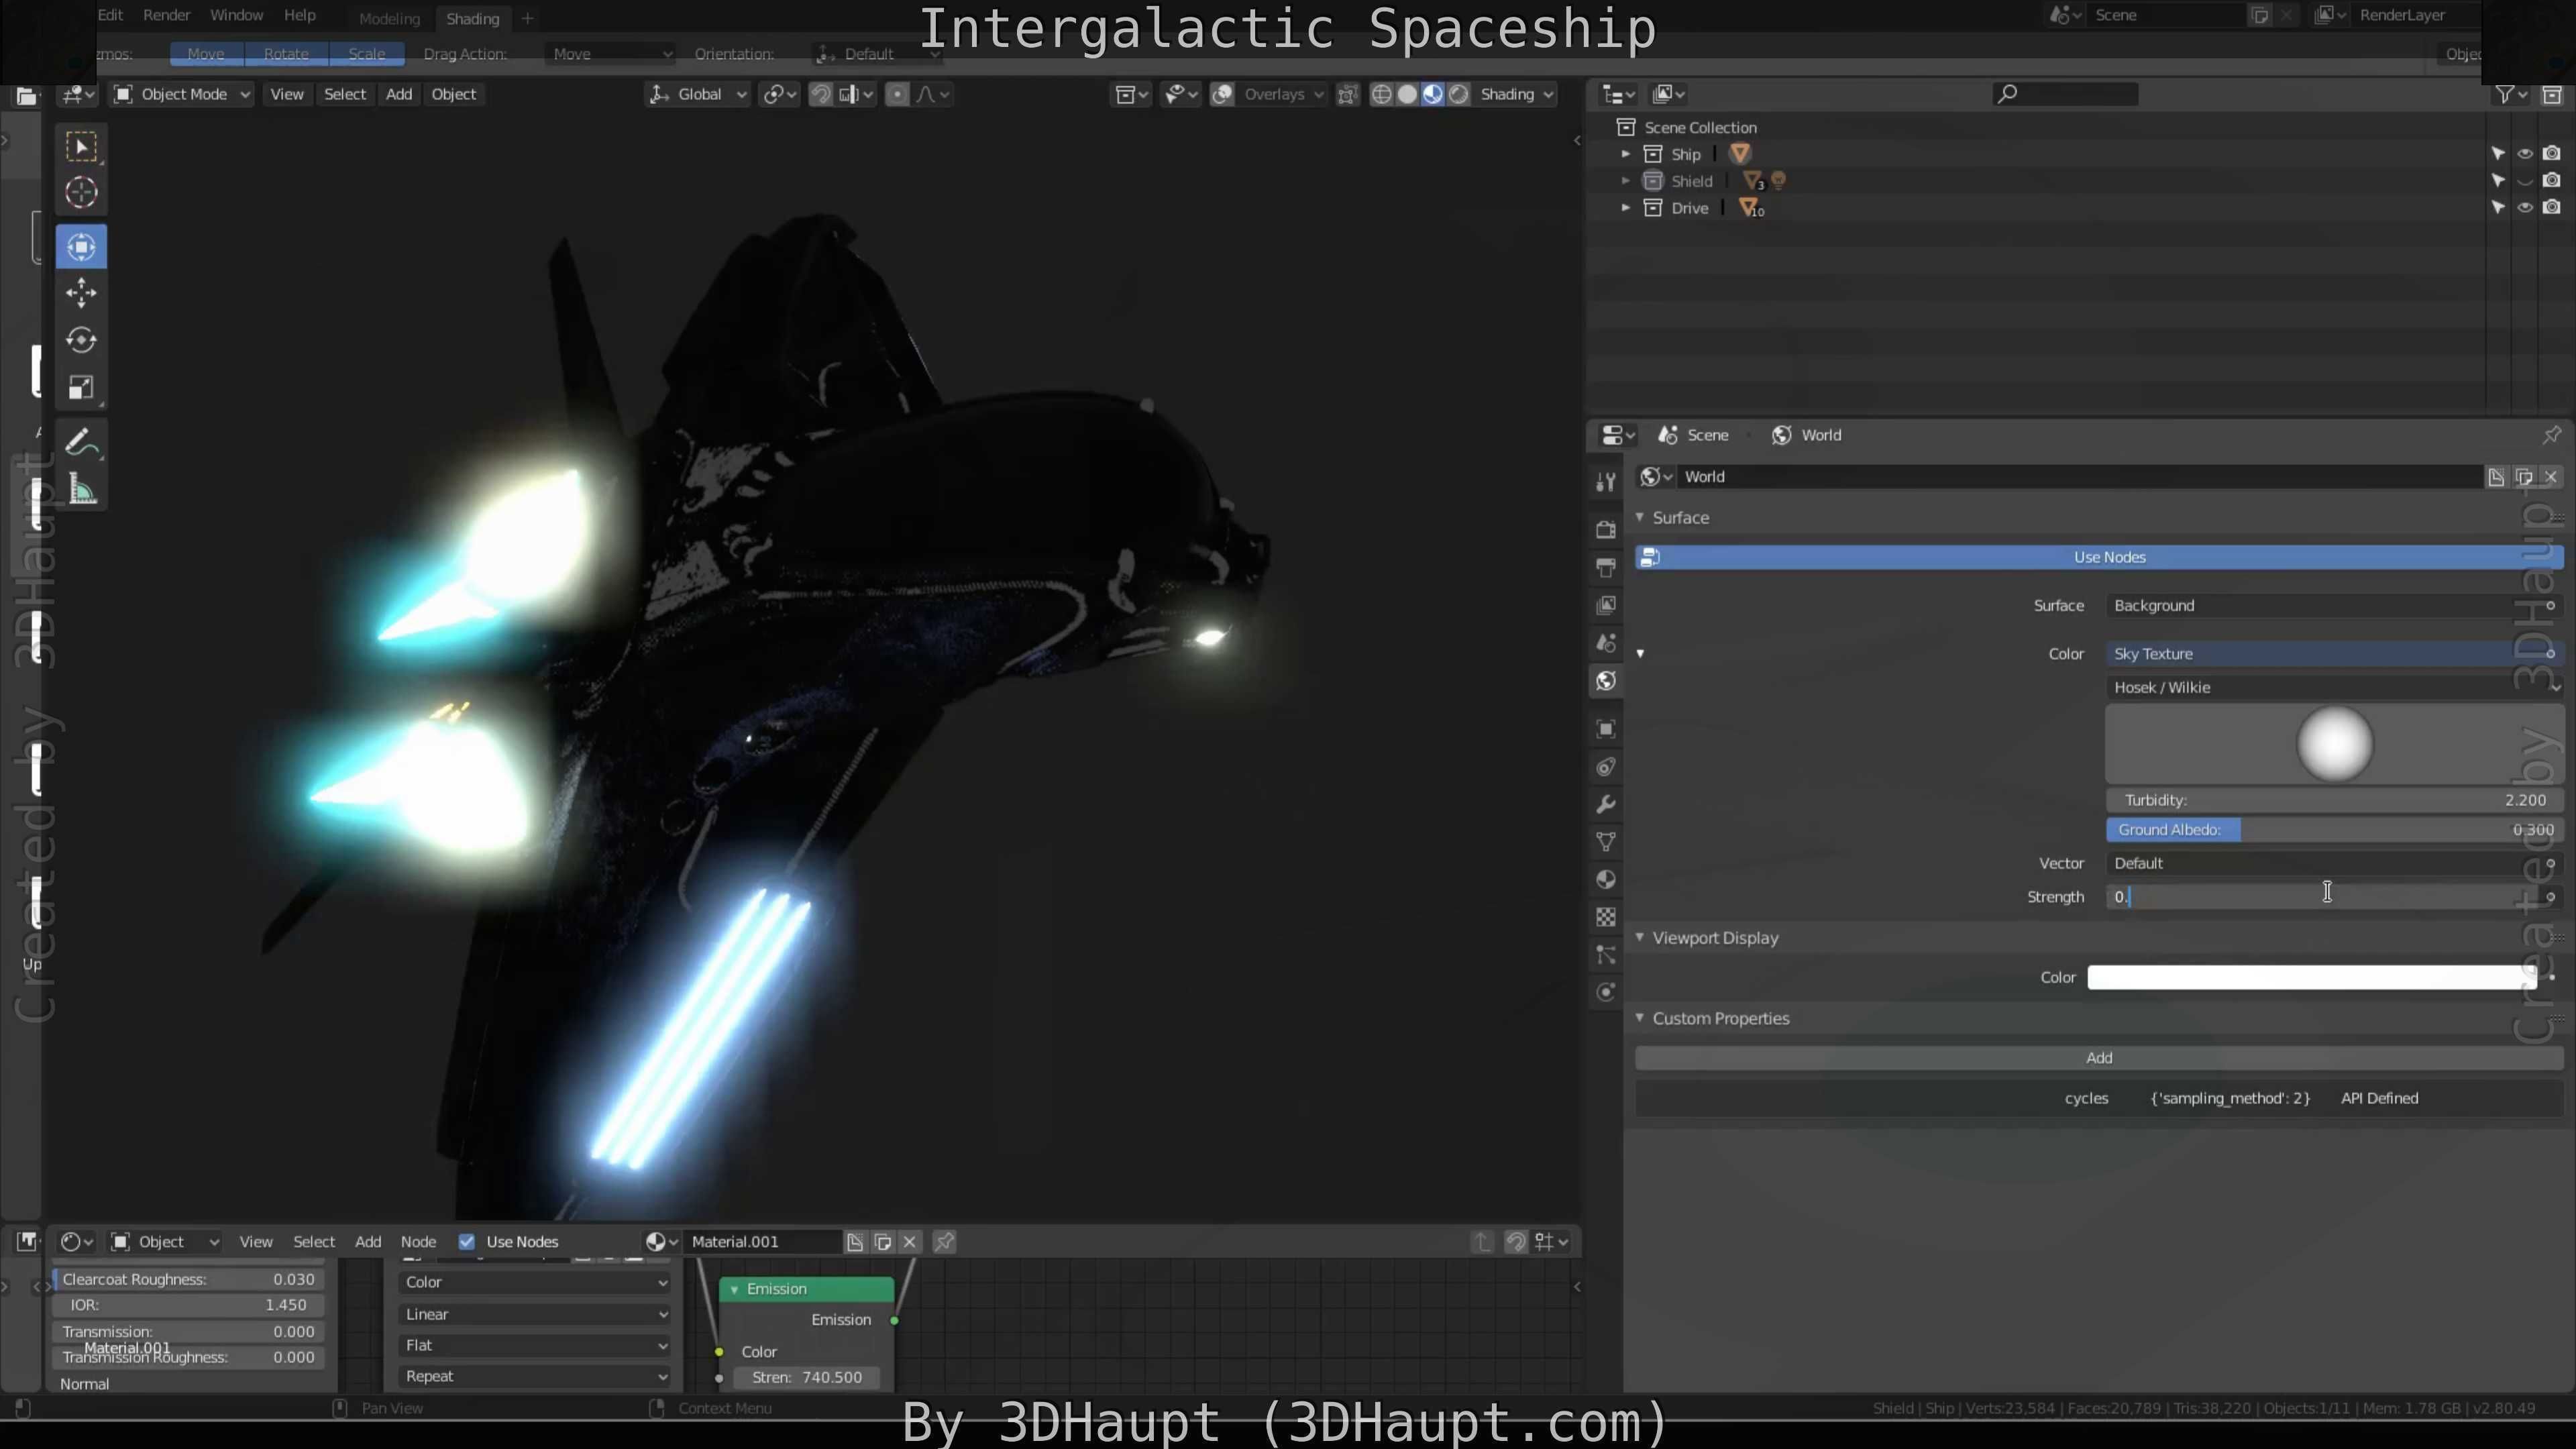Viewport: 2576px width, 1449px height.
Task: Open the Render menu
Action: pyautogui.click(x=166, y=15)
